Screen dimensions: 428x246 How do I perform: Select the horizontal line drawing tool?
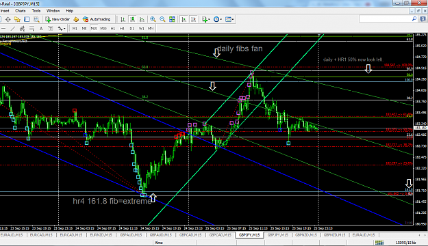3,29
